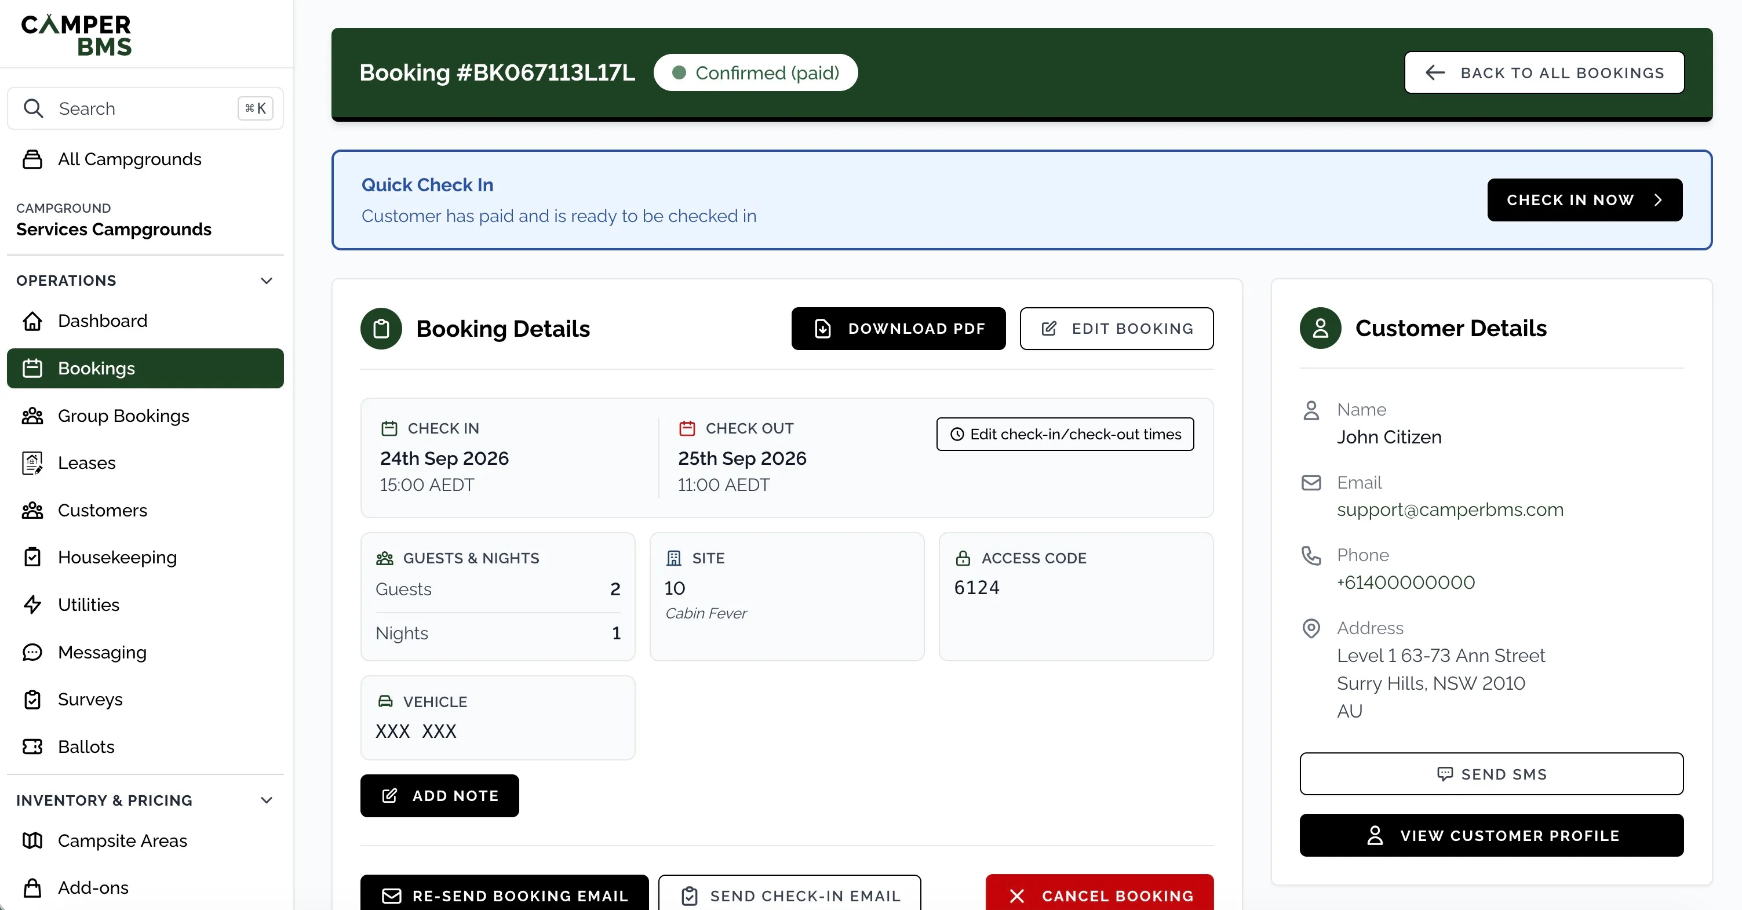1742x910 pixels.
Task: Click the Utilities lightning bolt icon
Action: tap(32, 604)
